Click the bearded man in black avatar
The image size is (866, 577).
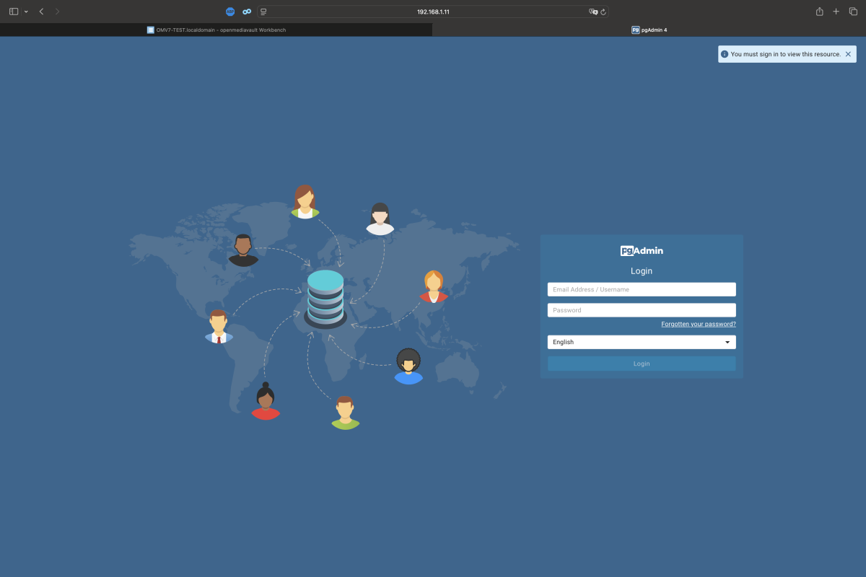243,250
